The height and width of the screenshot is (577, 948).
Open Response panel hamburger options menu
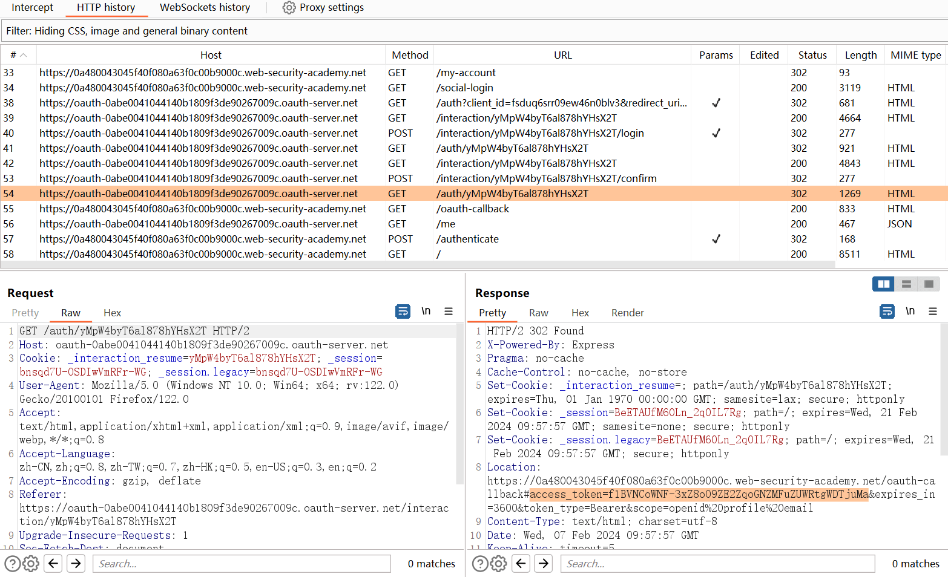[933, 311]
